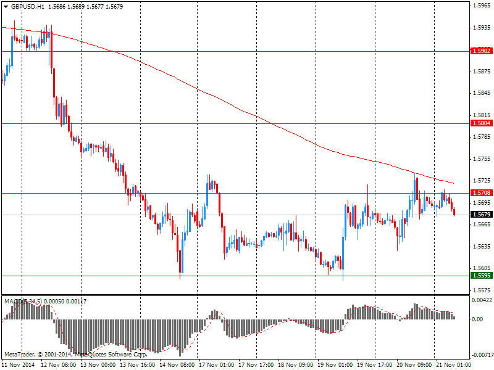Select the GBPUSD,H1 symbol title text
The width and height of the screenshot is (494, 370).
coord(28,7)
